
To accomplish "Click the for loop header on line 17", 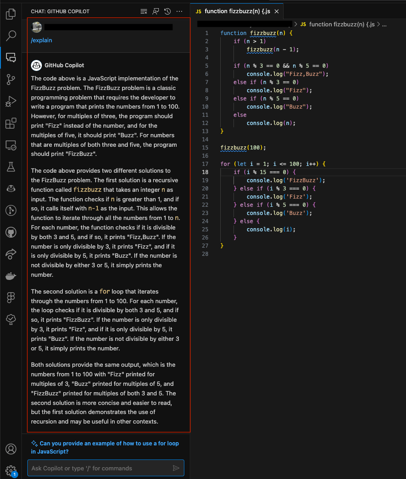I will [x=273, y=164].
